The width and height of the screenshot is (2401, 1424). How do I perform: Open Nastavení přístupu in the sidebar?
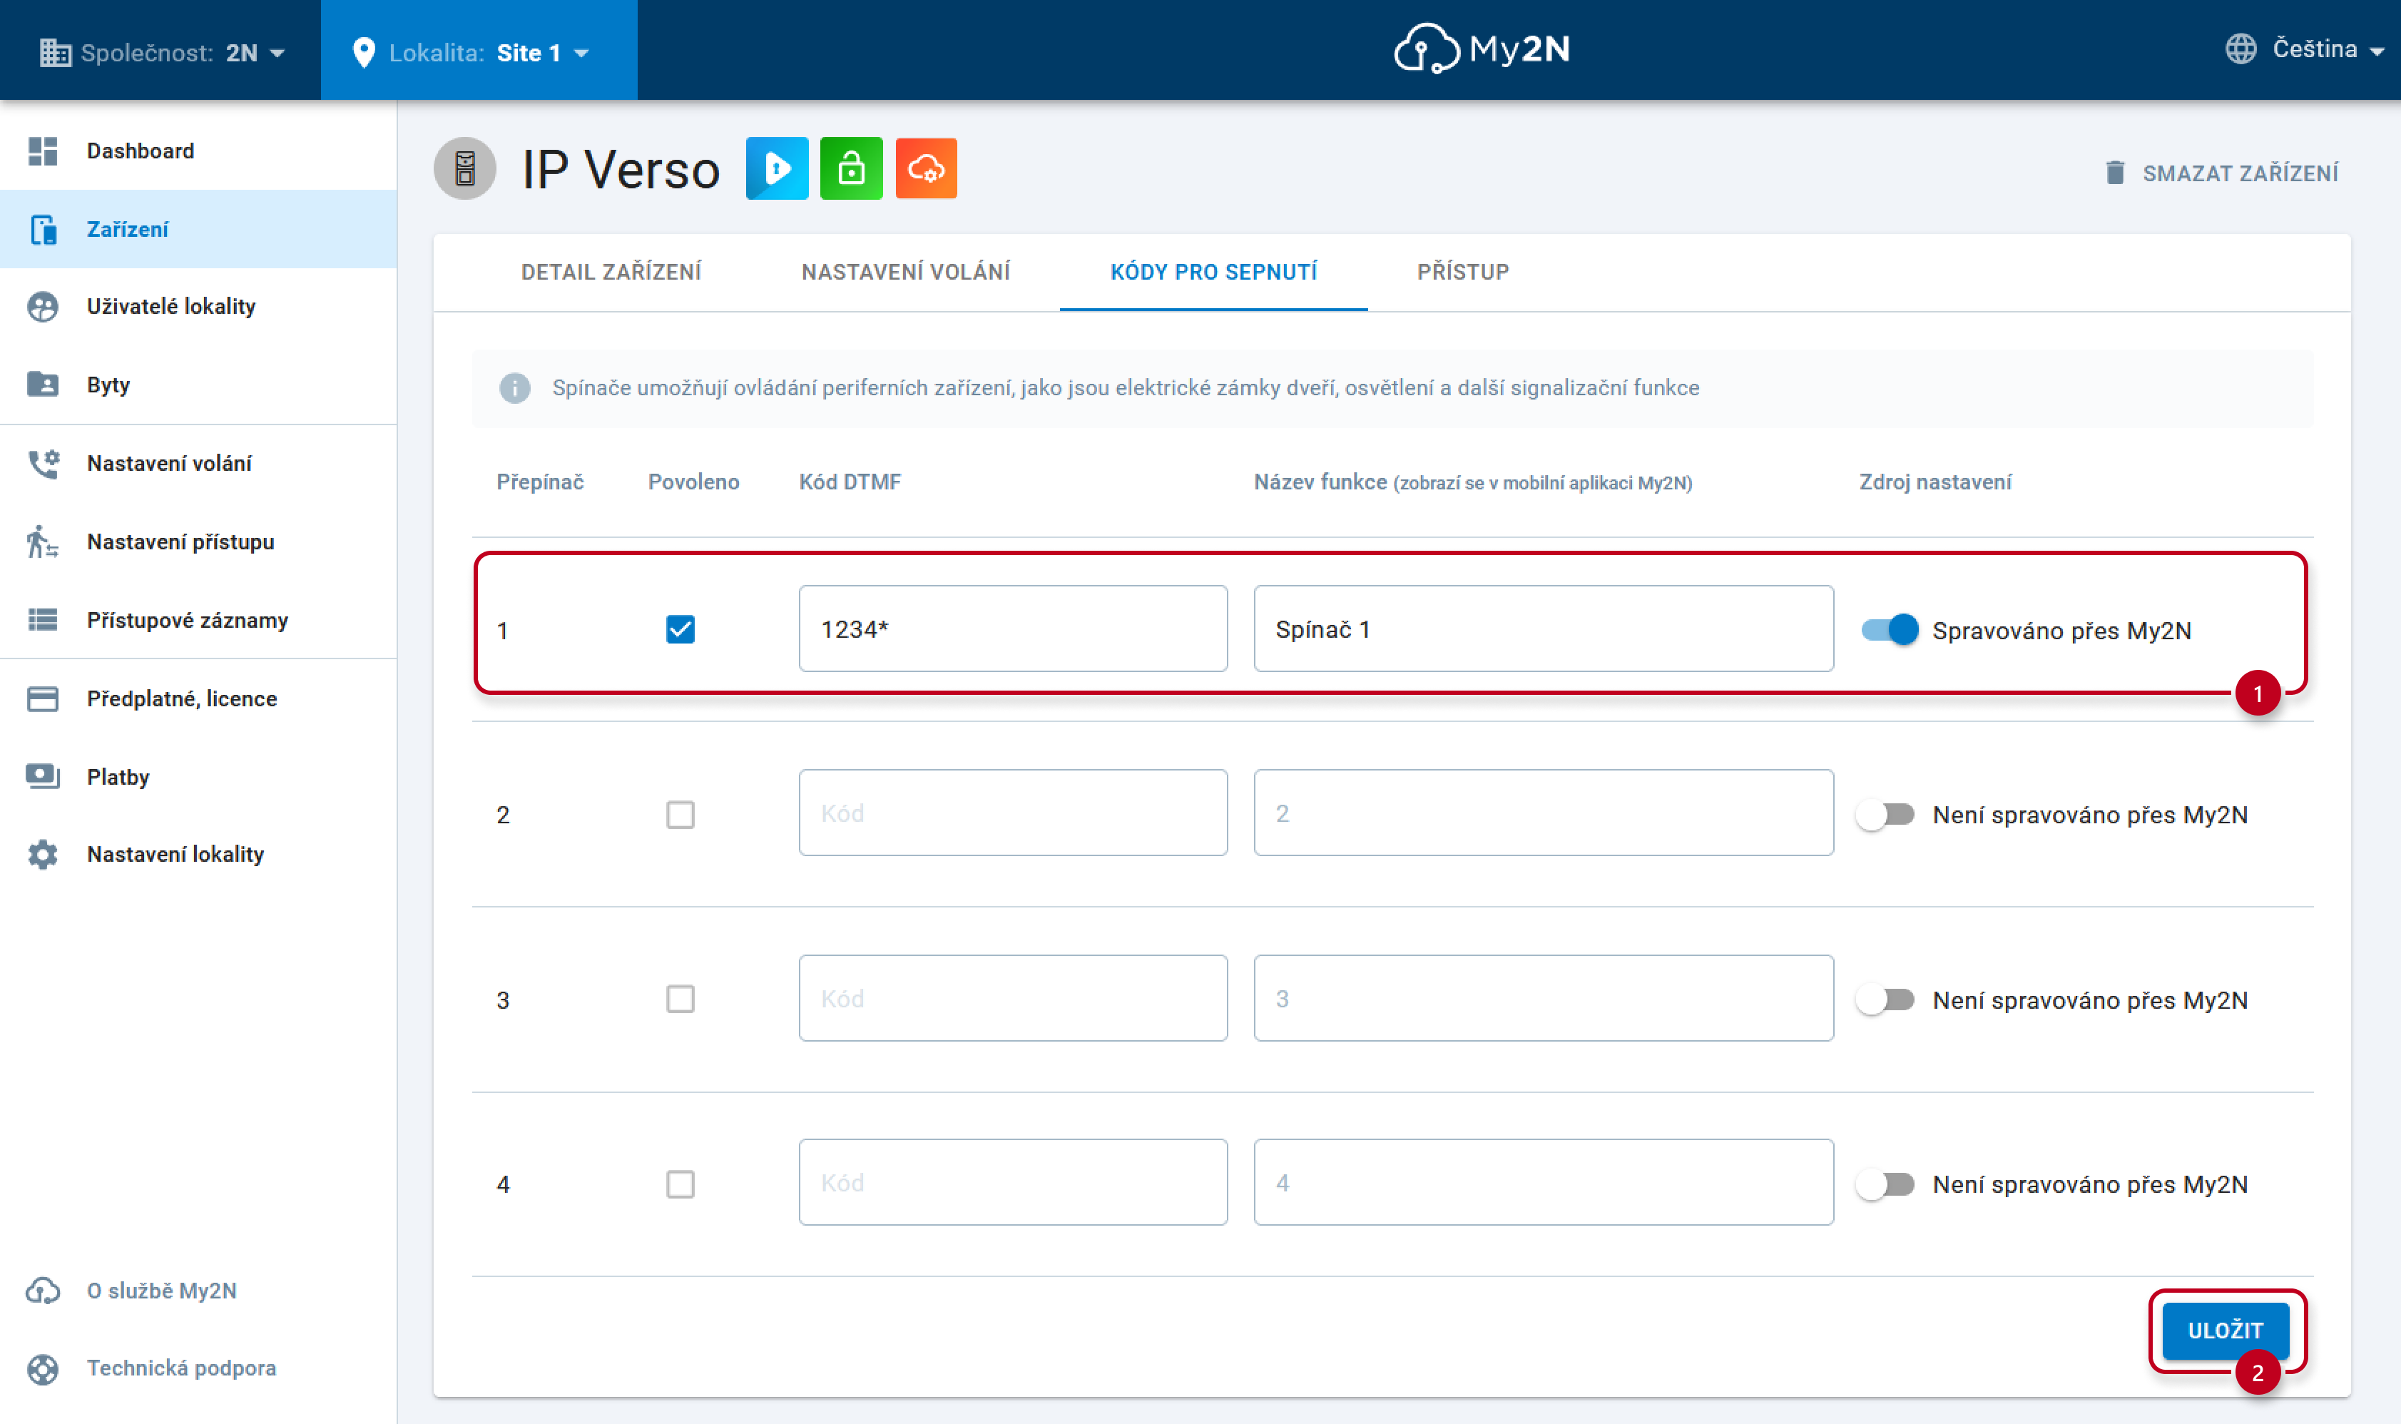(198, 542)
